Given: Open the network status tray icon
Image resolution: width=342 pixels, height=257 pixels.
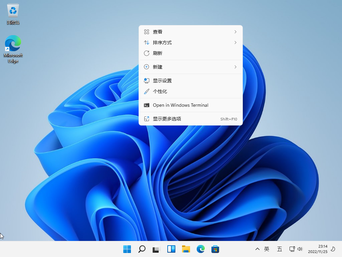Looking at the screenshot, I should pyautogui.click(x=292, y=249).
